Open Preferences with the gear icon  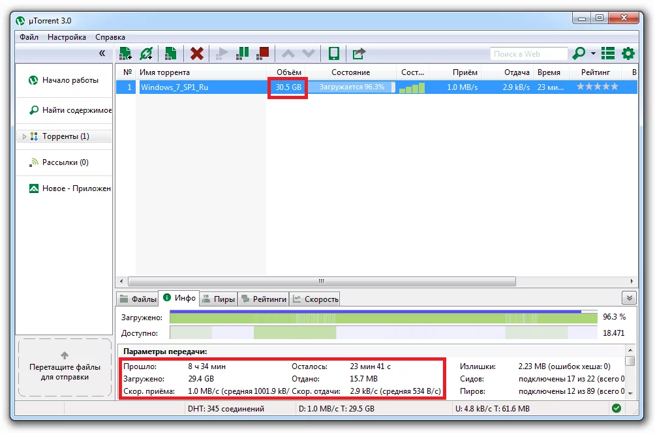click(628, 53)
